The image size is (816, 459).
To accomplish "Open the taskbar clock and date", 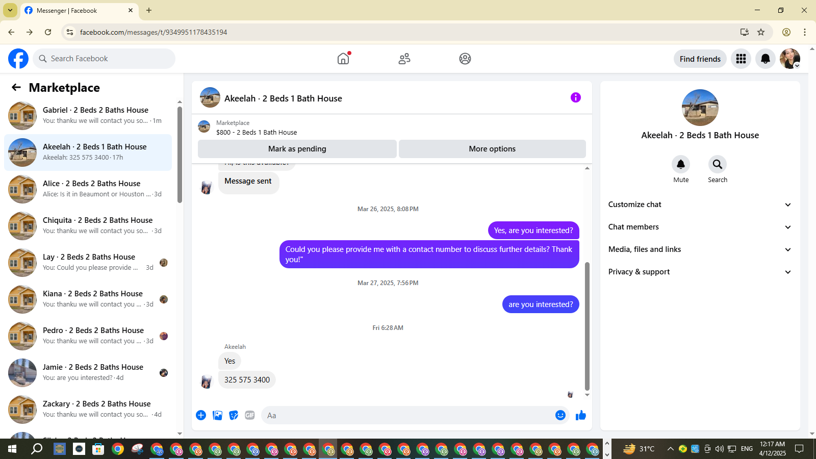I will pyautogui.click(x=773, y=449).
